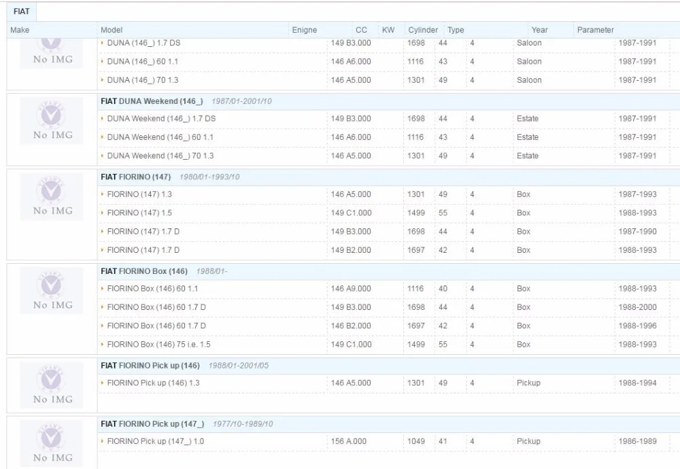Click date range 1980/01-1993/10

[209, 177]
